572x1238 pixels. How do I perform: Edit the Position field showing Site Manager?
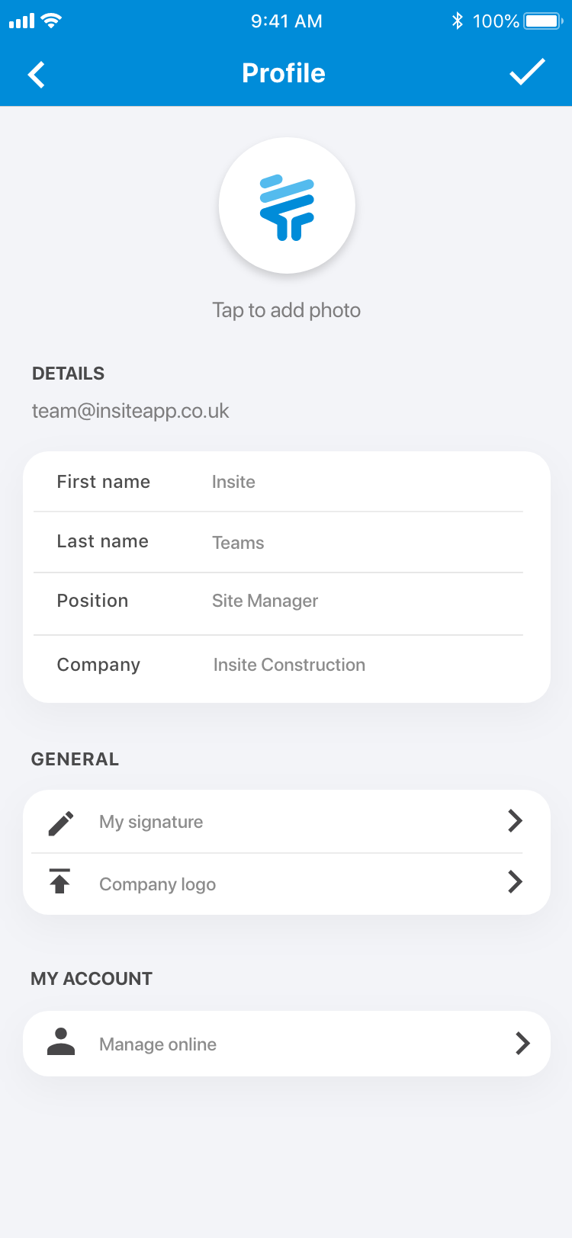pos(287,603)
